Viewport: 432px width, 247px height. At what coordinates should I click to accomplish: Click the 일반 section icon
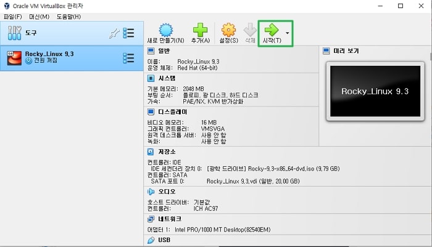(x=151, y=51)
